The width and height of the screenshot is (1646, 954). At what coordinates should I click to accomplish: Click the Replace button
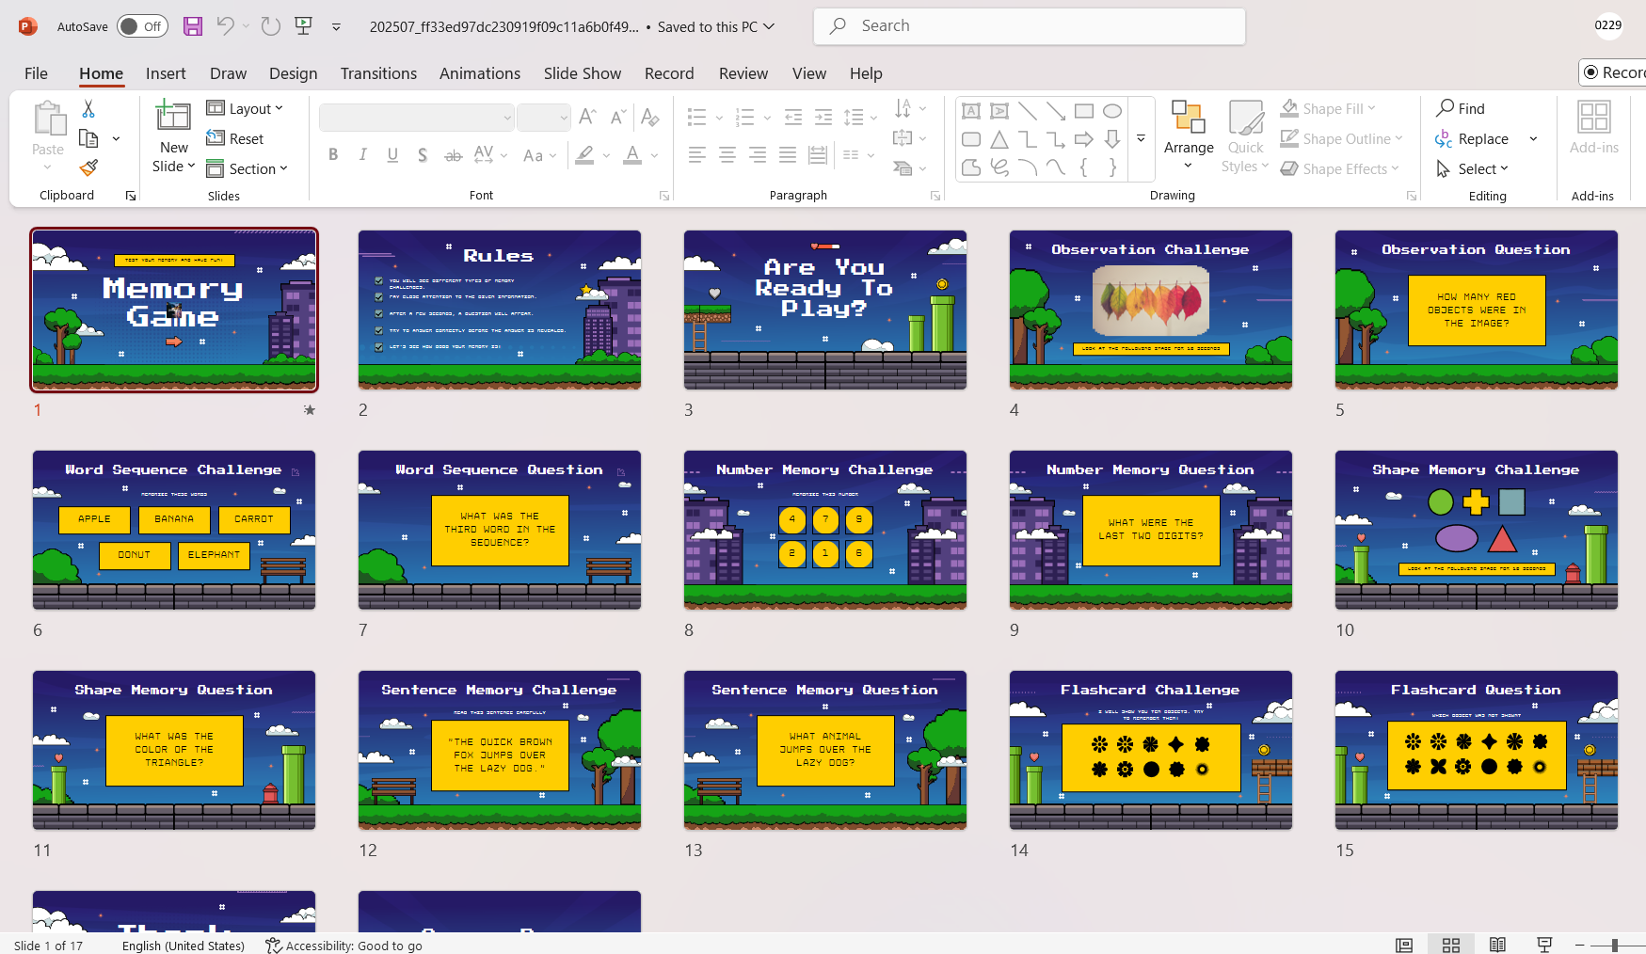coord(1473,139)
